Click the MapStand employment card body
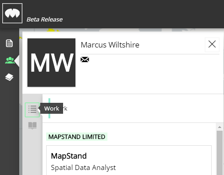The width and height of the screenshot is (224, 175). coord(129,160)
